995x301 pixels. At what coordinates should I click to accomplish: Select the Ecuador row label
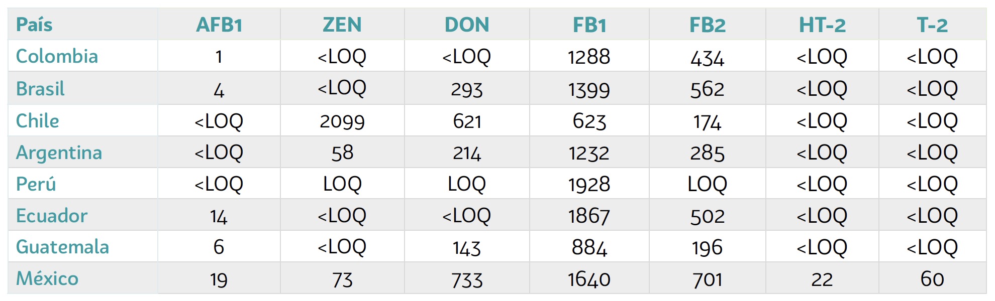[x=52, y=216]
